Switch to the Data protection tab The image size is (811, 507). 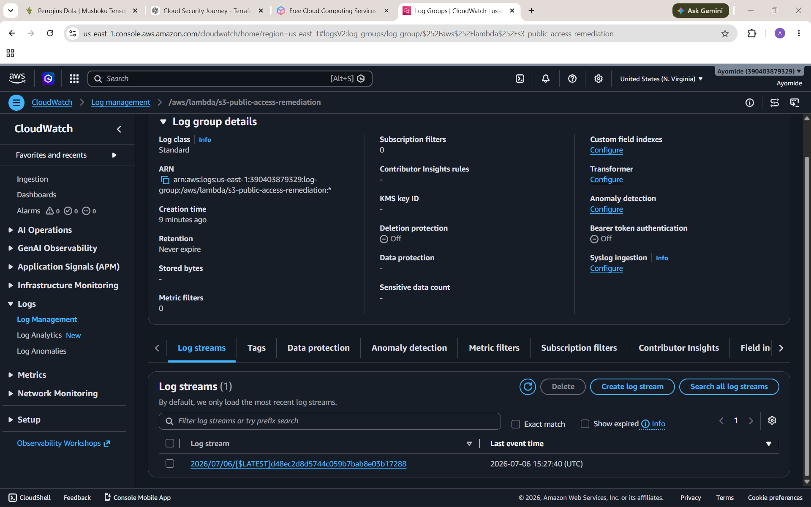pos(318,348)
